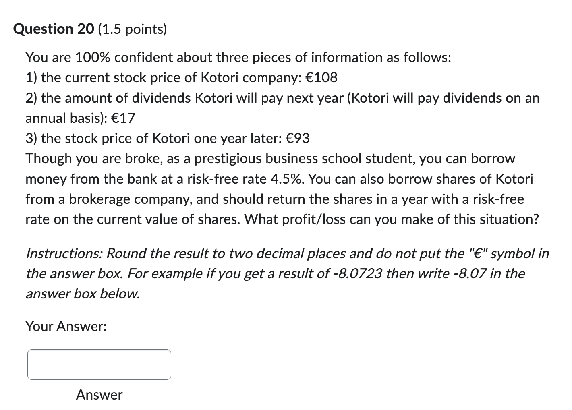Click the answer text field to focus it
Viewport: 572px width, 410px height.
point(98,364)
